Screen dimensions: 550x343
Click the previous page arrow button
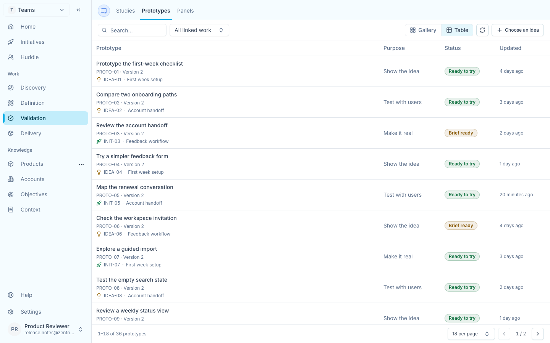[504, 334]
